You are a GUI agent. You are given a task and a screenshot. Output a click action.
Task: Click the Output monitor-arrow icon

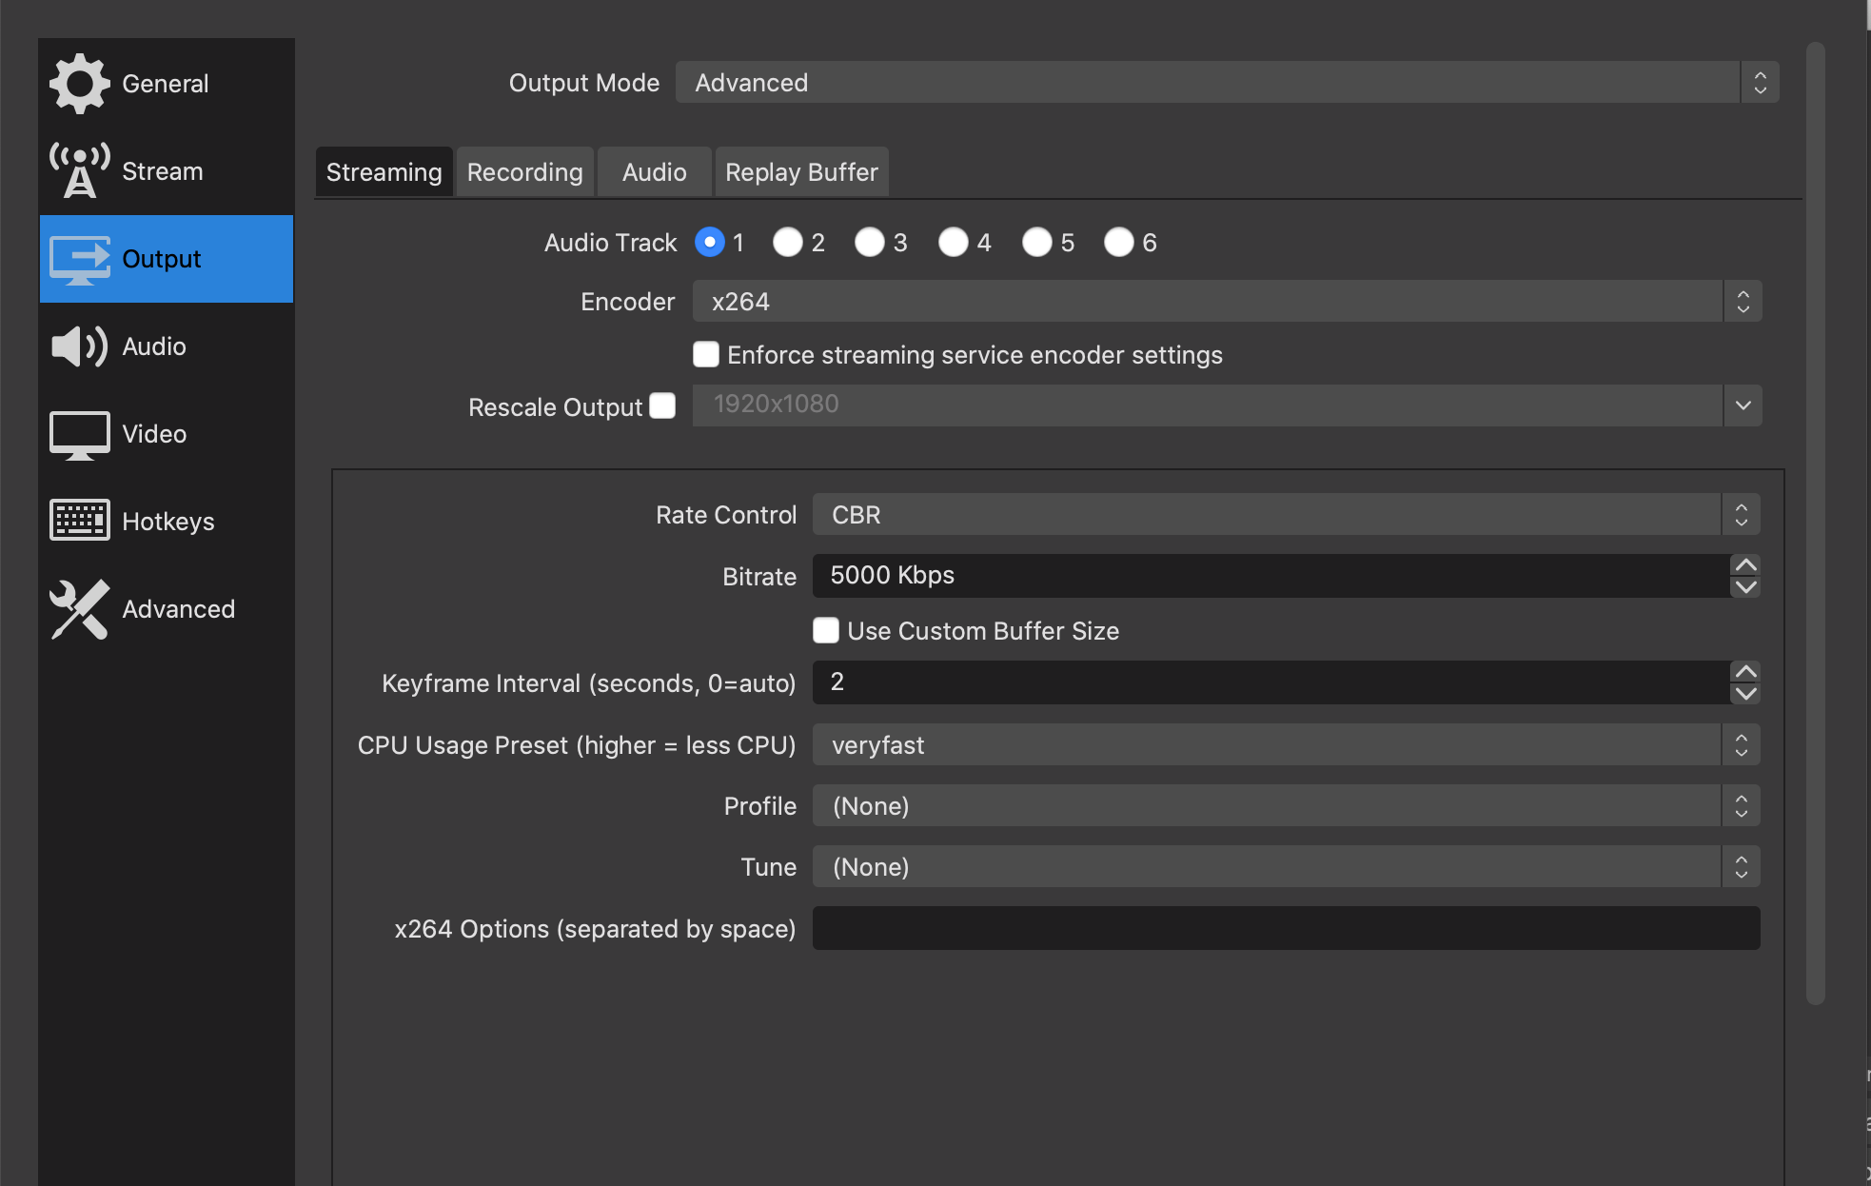[80, 259]
